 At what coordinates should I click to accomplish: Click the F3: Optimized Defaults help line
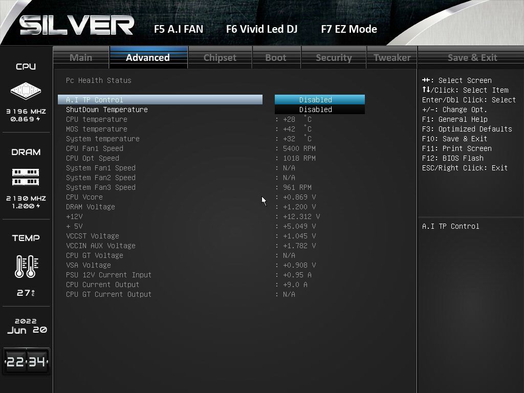(467, 129)
